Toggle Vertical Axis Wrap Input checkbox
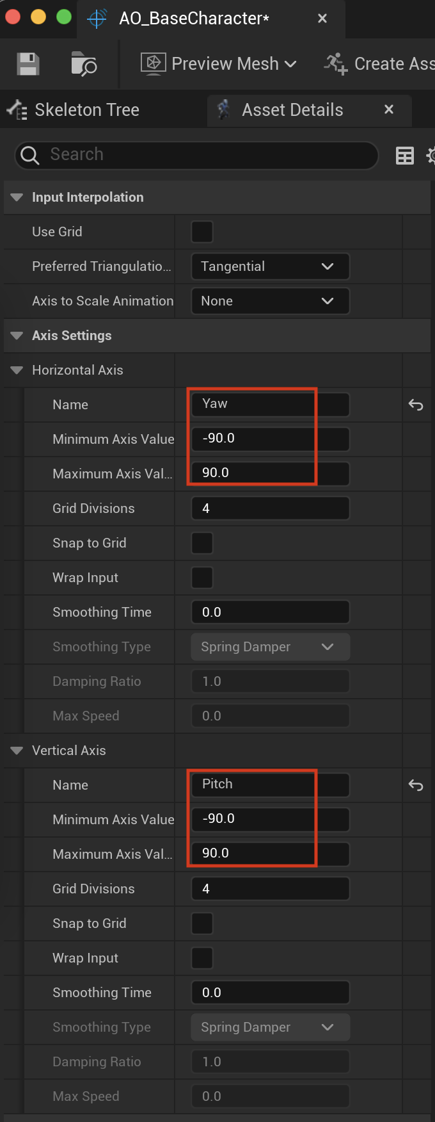 point(202,958)
